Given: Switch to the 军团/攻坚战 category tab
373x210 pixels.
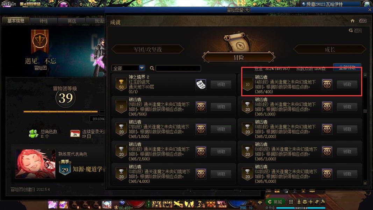Looking at the screenshot, I should click(148, 49).
